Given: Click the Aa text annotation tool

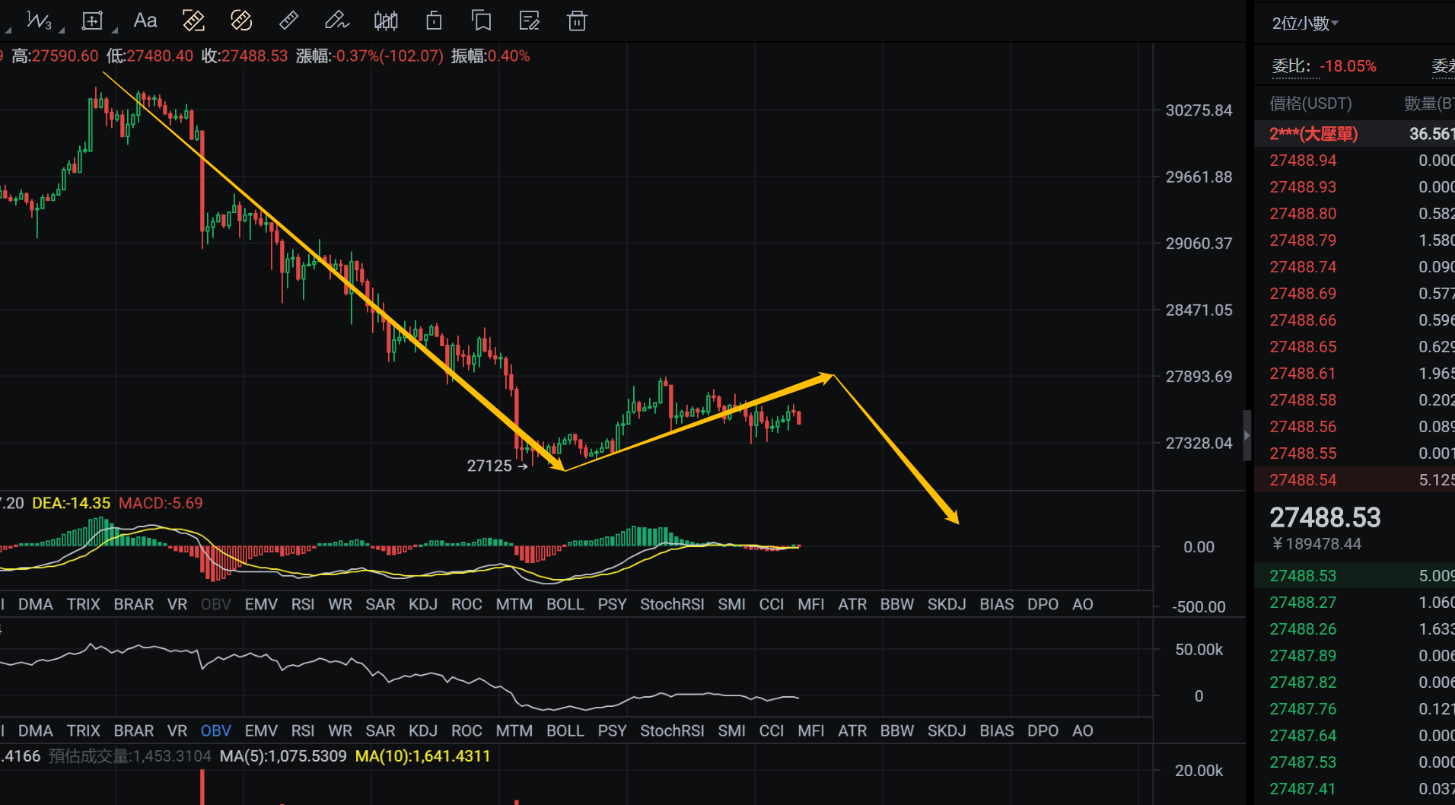Looking at the screenshot, I should [x=145, y=21].
